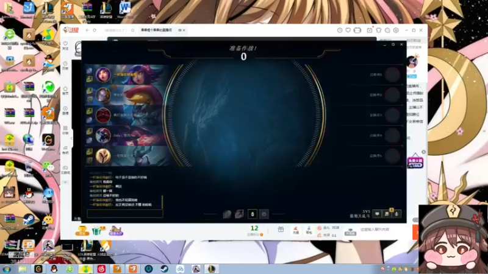Select the fourth player row in champion select
The width and height of the screenshot is (488, 274).
pos(127,135)
